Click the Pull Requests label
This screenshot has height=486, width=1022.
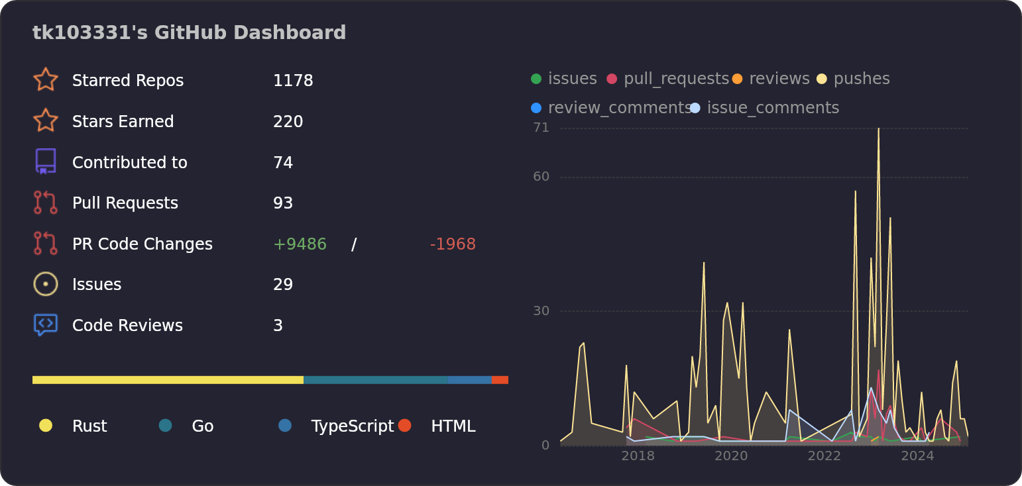point(125,203)
